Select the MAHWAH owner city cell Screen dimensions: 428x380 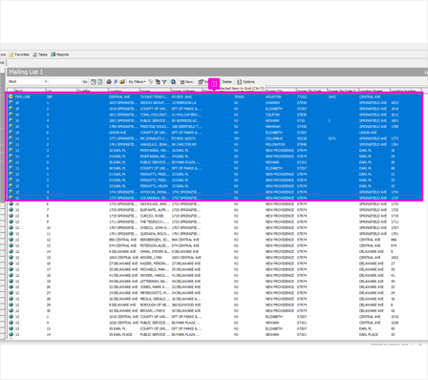click(272, 127)
